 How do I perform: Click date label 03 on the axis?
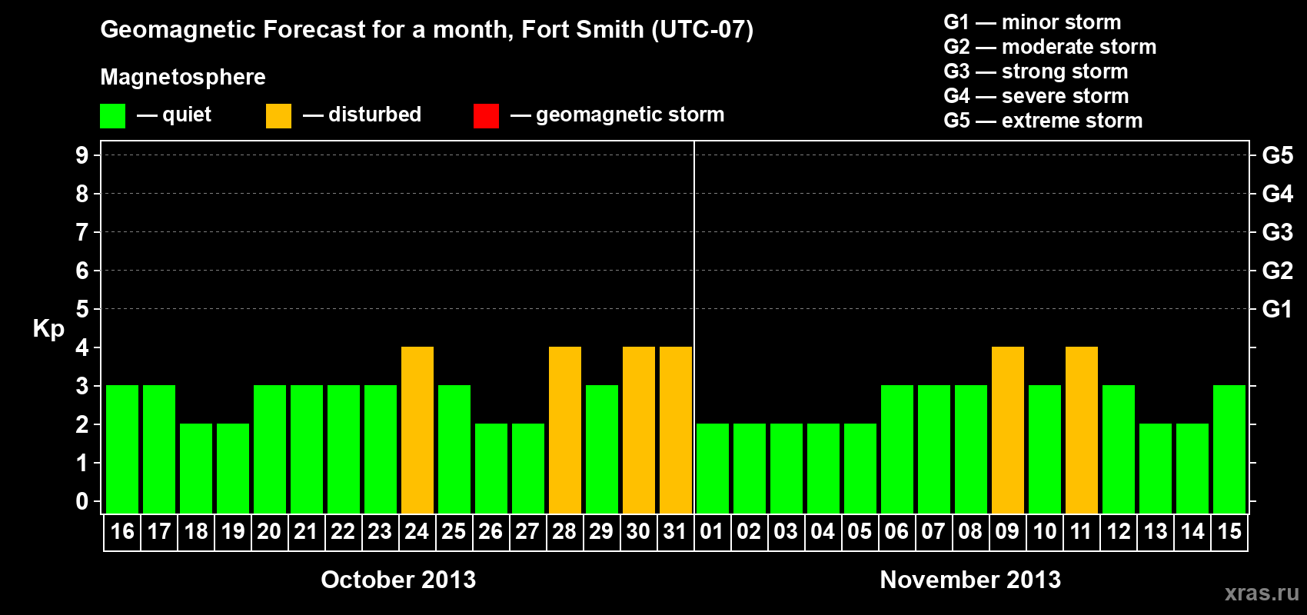pos(786,531)
